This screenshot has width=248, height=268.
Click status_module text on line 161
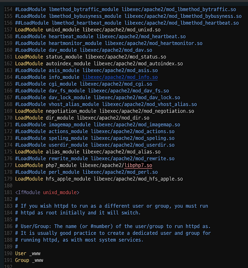point(64,57)
